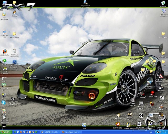Open the Audiosurf desktop shortcut
Image resolution: width=168 pixels, height=134 pixels.
click(142, 94)
